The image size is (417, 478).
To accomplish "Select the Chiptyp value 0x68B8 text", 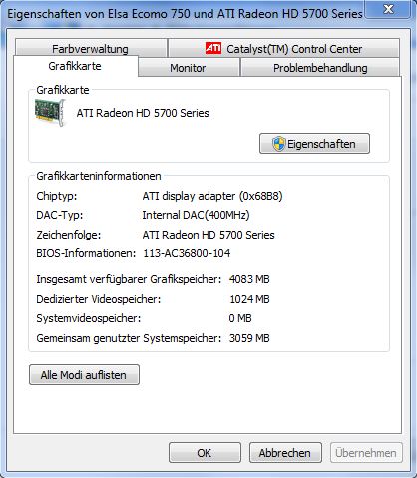I will [212, 196].
